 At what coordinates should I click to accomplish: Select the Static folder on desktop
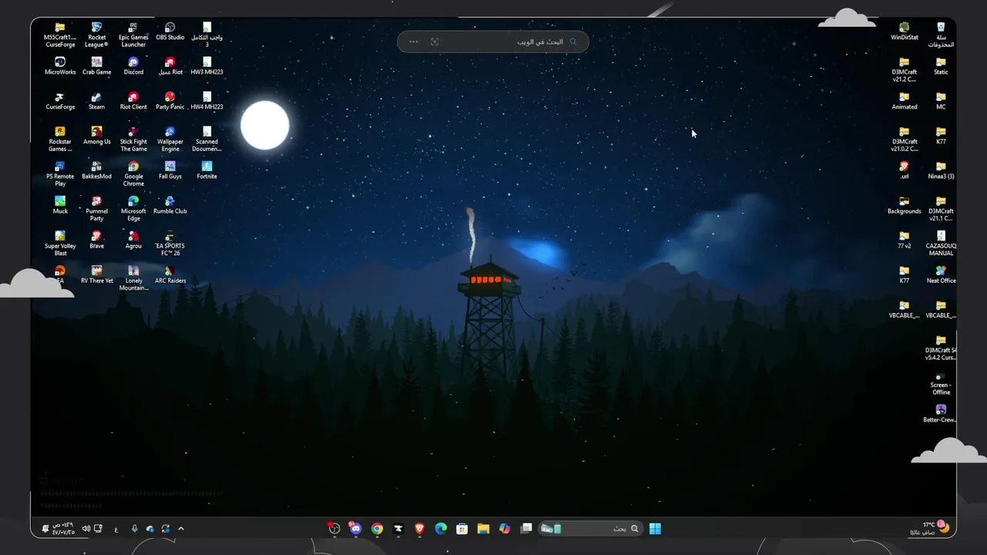tap(941, 66)
